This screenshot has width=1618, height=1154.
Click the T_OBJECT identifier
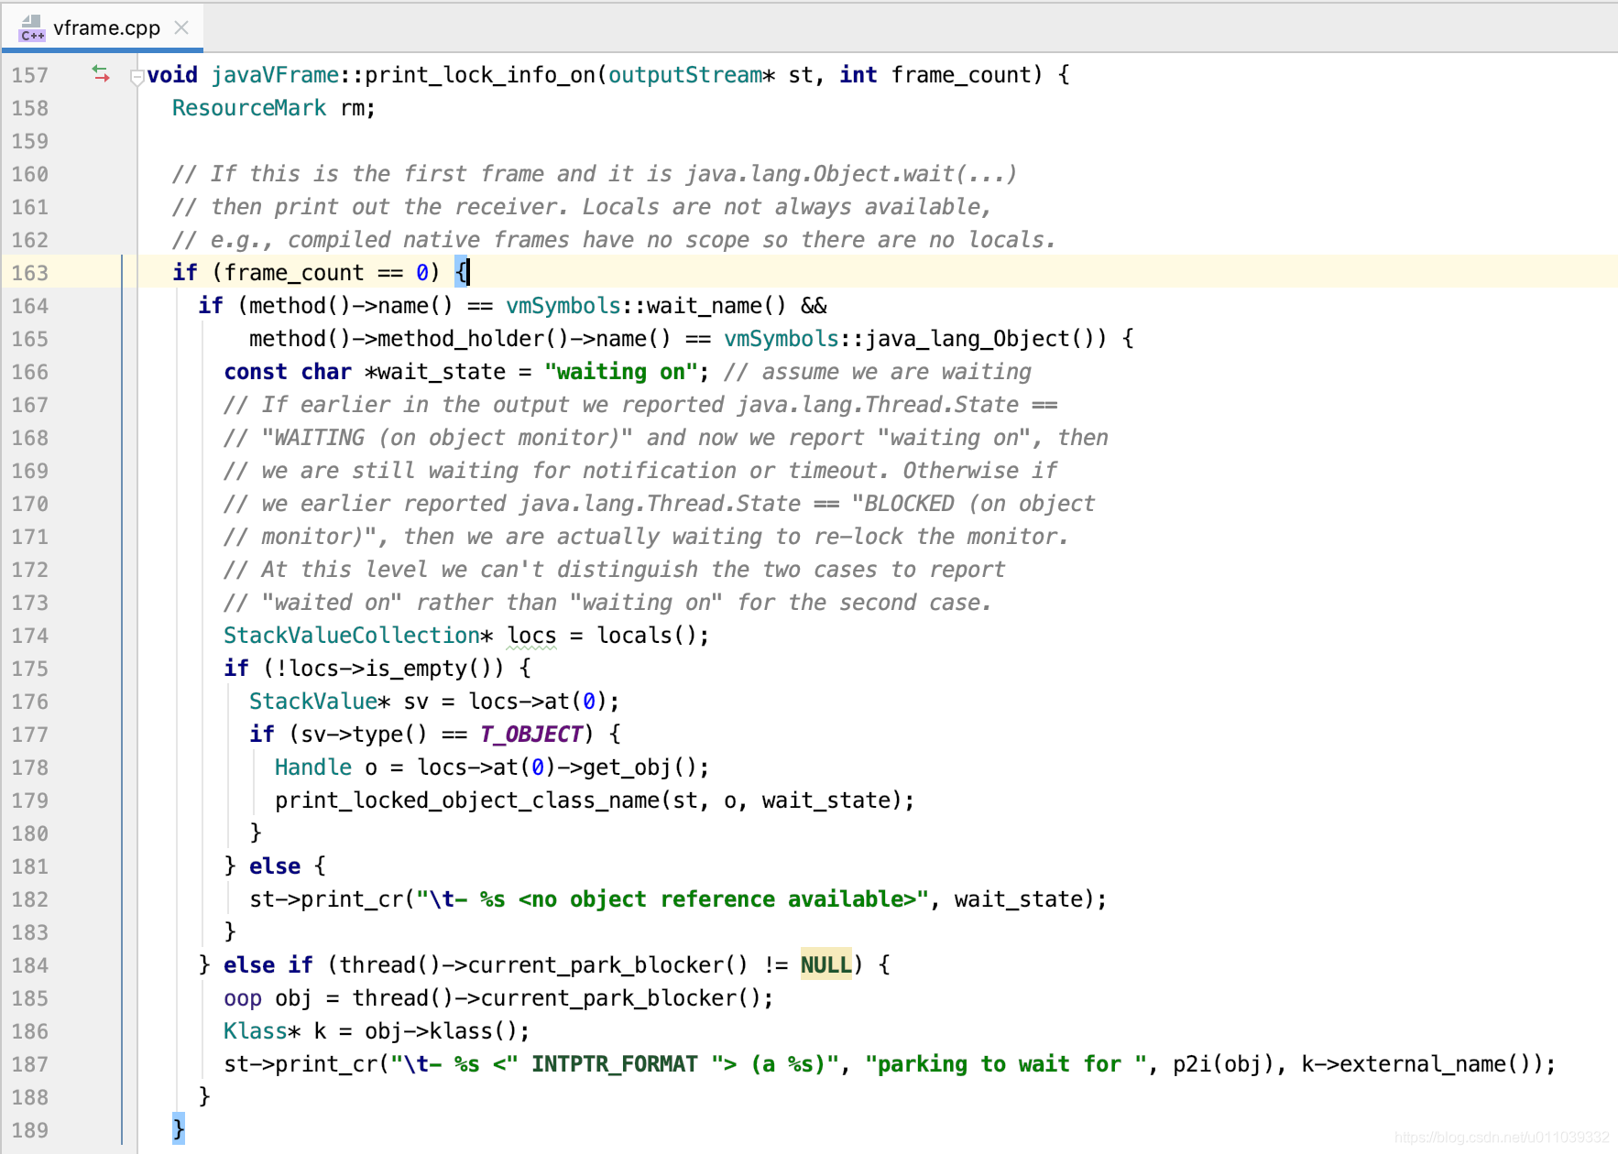[530, 734]
